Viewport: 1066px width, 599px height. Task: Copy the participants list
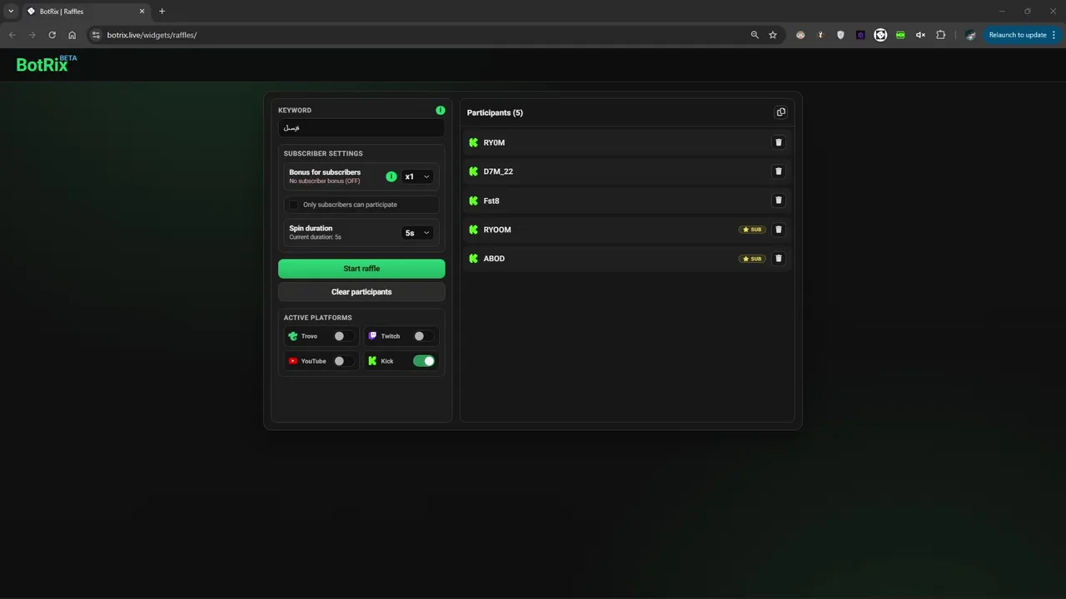(780, 112)
